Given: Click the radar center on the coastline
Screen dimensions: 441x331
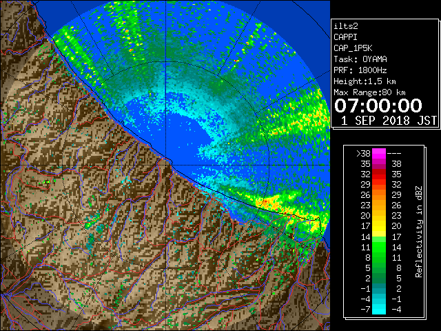Looking at the screenshot, I should coord(166,165).
